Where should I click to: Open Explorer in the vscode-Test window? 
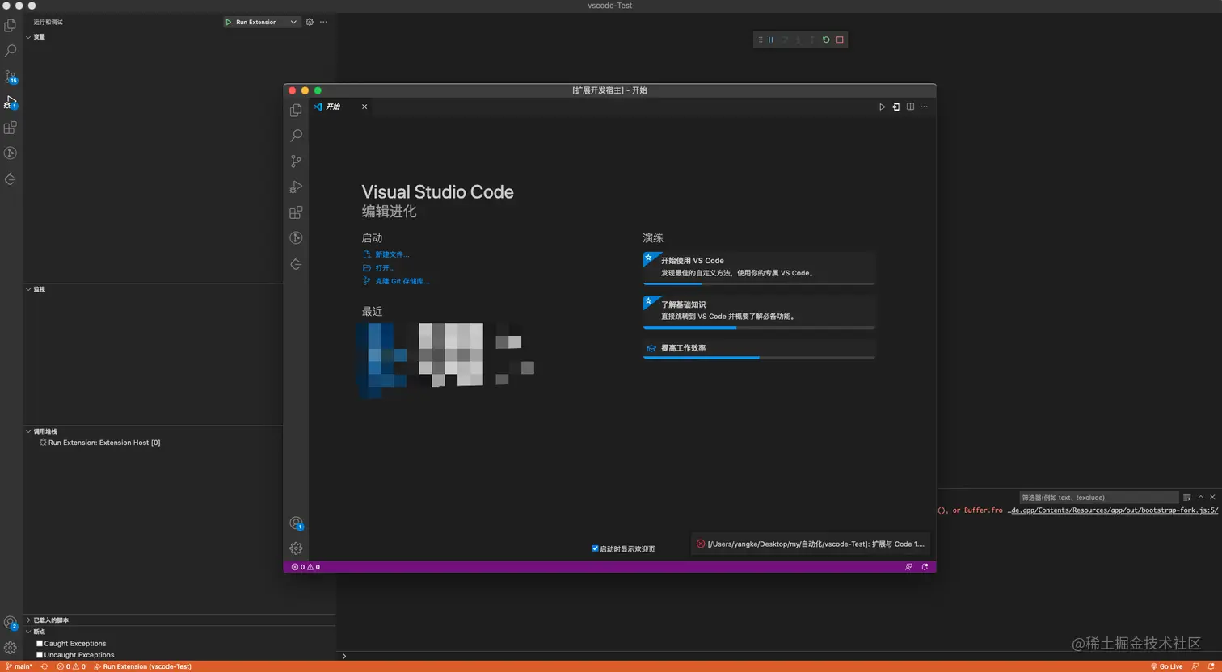(11, 26)
